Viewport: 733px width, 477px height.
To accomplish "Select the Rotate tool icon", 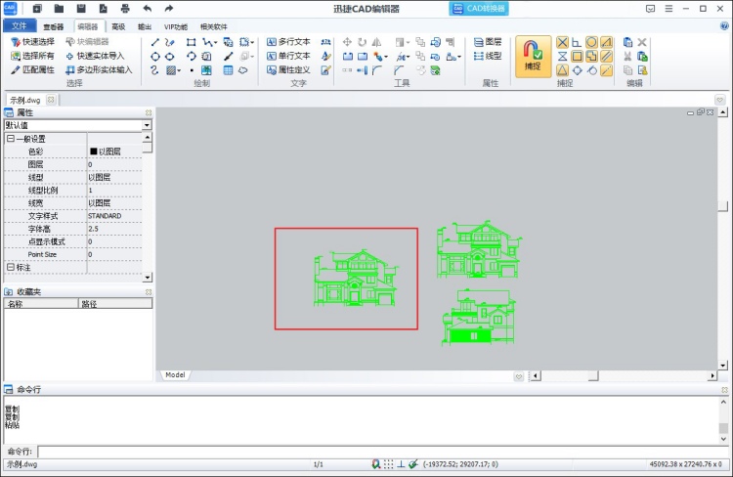I will pyautogui.click(x=362, y=42).
